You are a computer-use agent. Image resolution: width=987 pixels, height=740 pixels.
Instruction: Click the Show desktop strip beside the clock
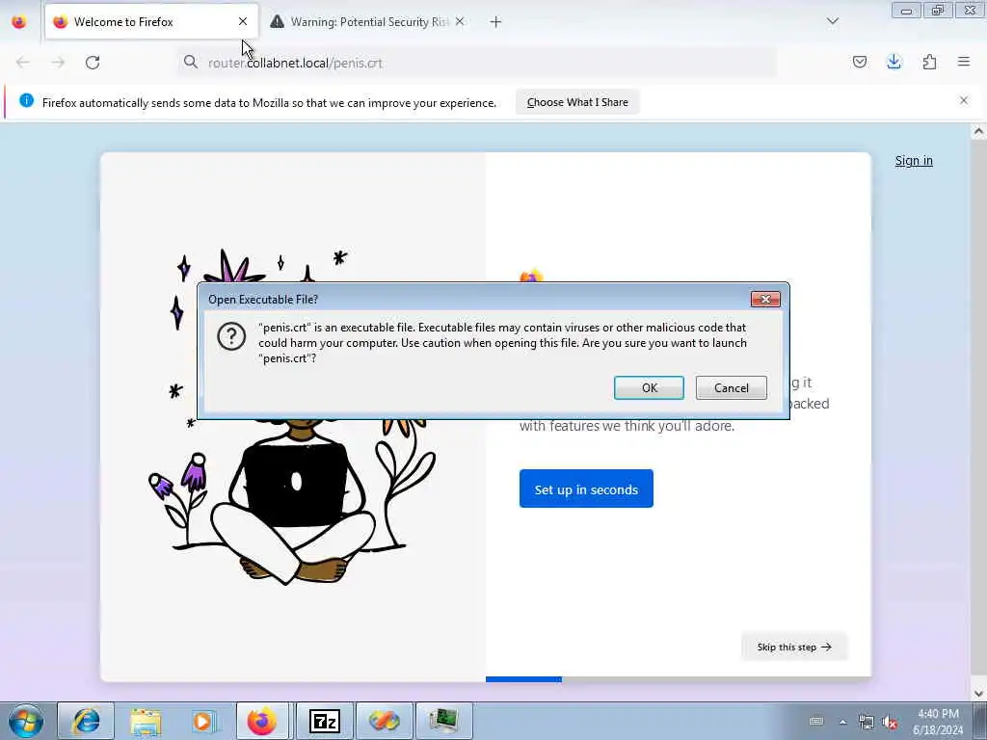tap(979, 721)
